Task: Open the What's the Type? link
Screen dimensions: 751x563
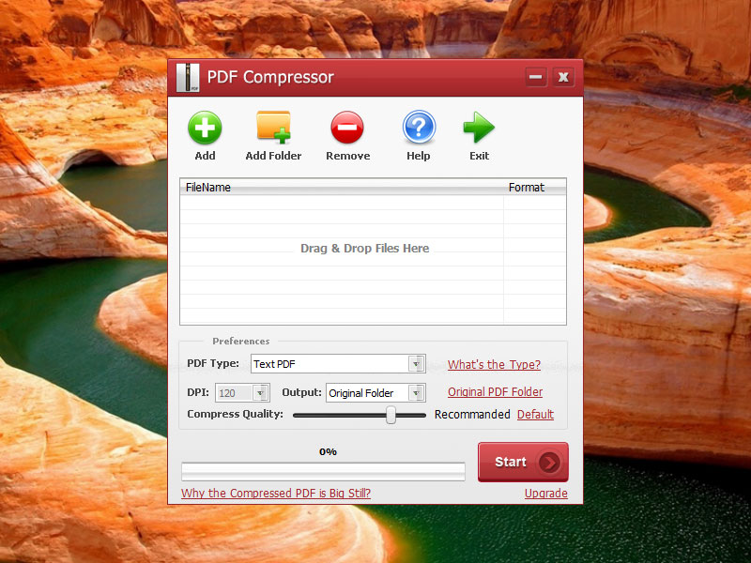Action: [x=494, y=364]
